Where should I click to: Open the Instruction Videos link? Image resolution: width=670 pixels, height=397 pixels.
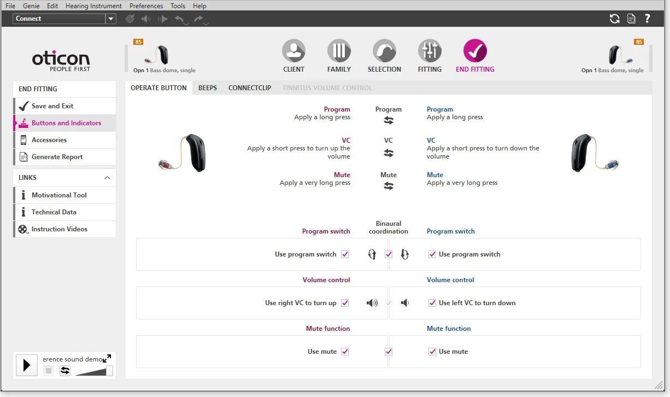coord(65,229)
